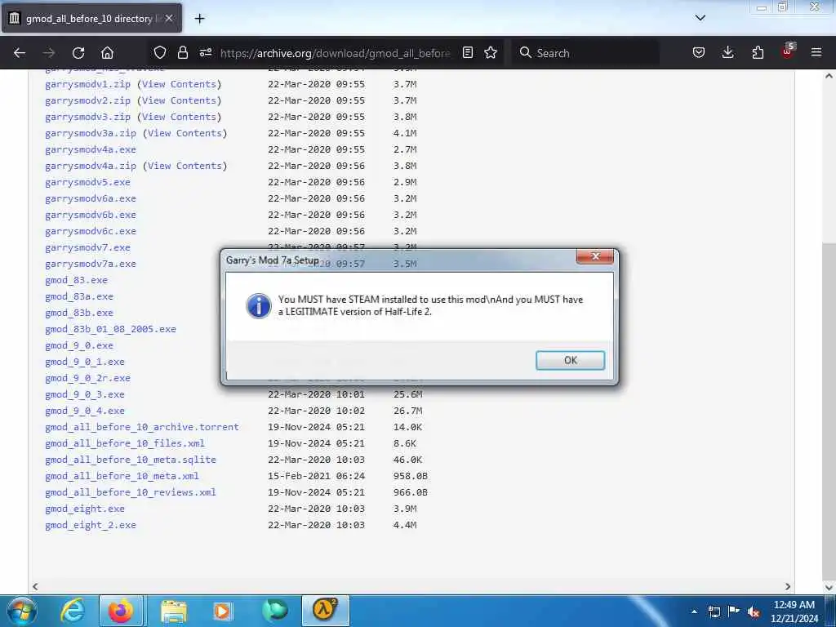Open the network status tray icon
The width and height of the screenshot is (836, 627).
pos(714,612)
